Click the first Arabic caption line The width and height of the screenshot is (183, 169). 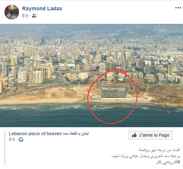tap(159, 150)
